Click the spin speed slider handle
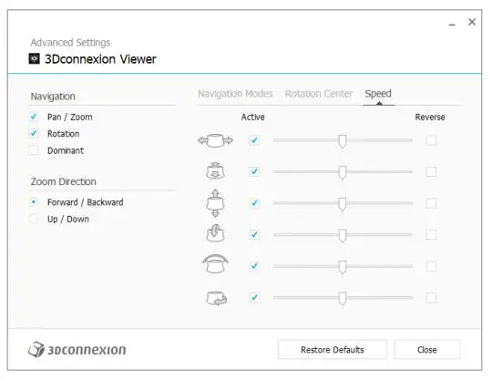Screen dimensions: 492x380 343,298
